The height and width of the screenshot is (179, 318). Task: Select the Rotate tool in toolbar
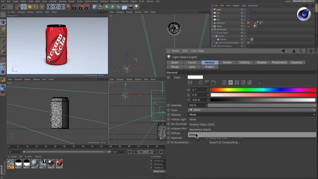tap(36, 7)
